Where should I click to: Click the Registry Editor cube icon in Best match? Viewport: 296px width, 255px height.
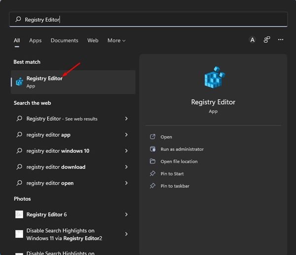point(19,82)
